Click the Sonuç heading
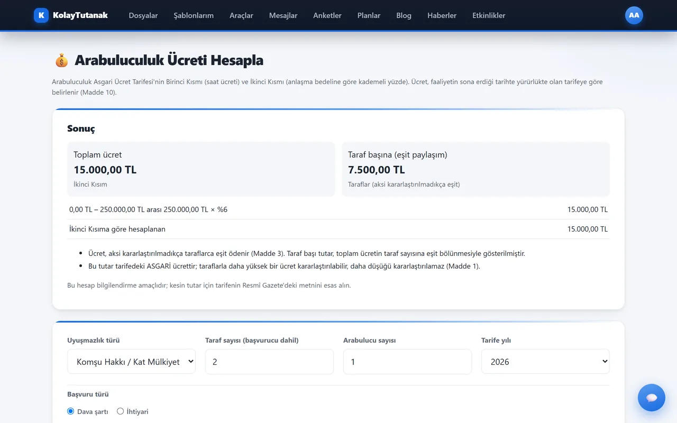Viewport: 677px width, 423px height. coord(81,128)
